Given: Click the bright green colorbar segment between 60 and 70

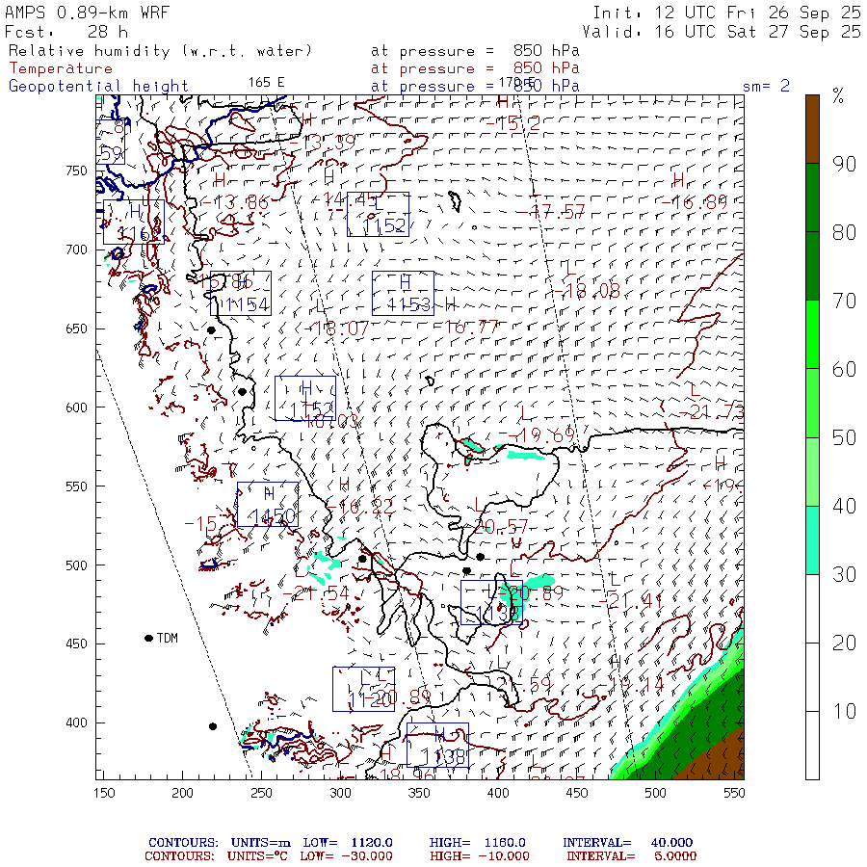Looking at the screenshot, I should tap(812, 334).
